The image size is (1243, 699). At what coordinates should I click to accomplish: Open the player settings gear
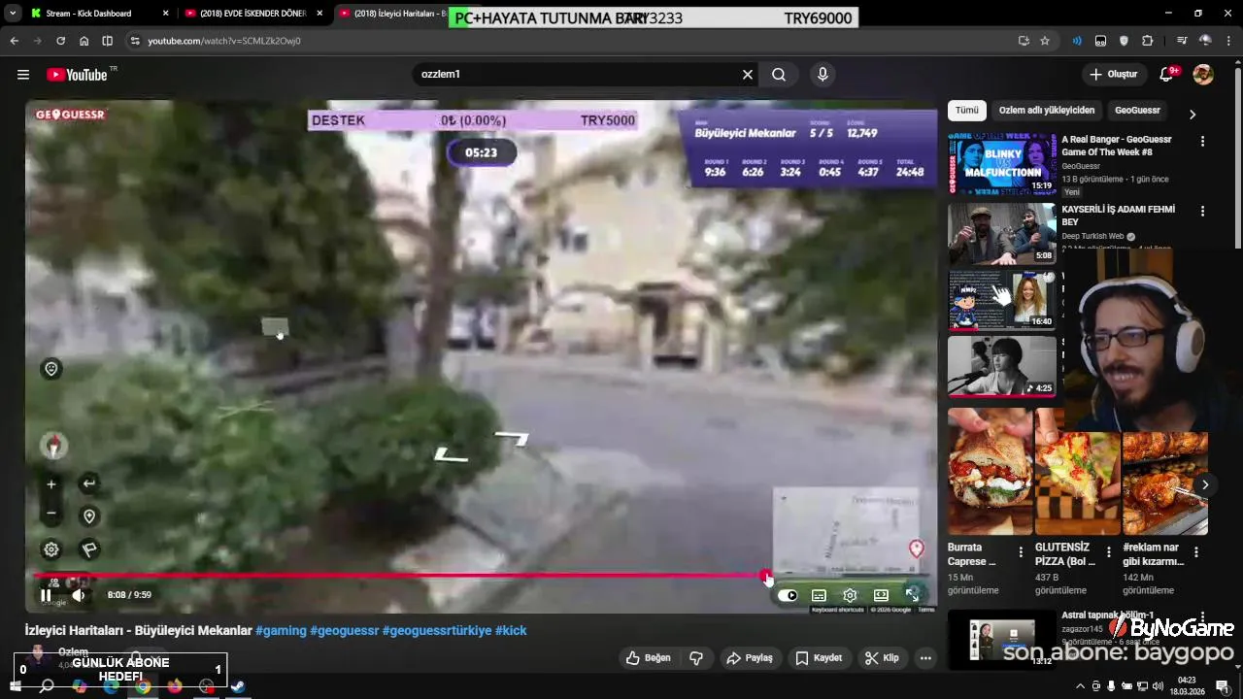click(850, 595)
